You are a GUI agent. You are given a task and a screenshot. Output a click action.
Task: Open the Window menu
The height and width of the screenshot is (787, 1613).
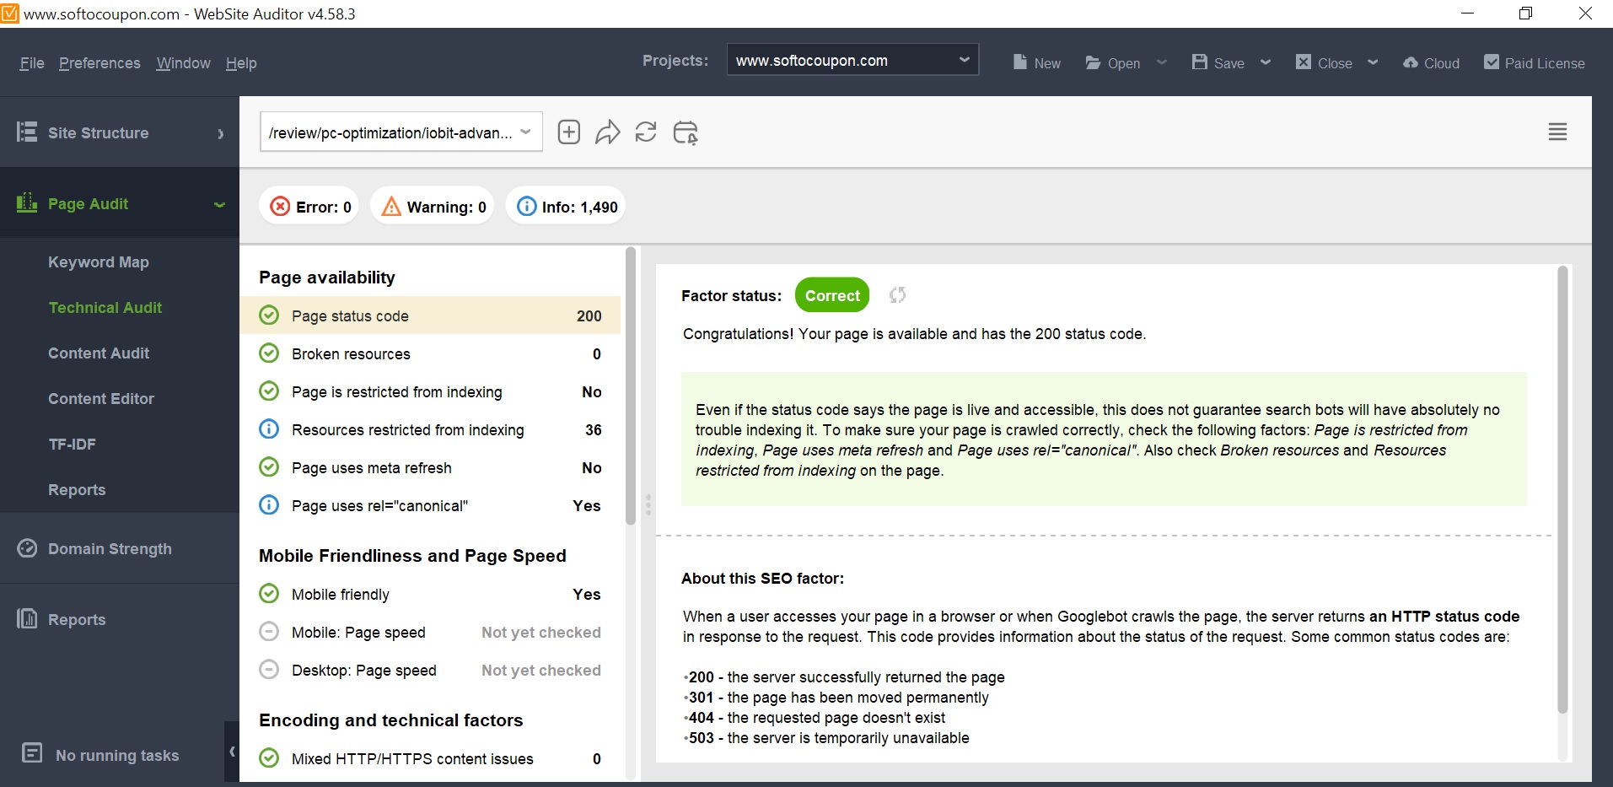183,63
